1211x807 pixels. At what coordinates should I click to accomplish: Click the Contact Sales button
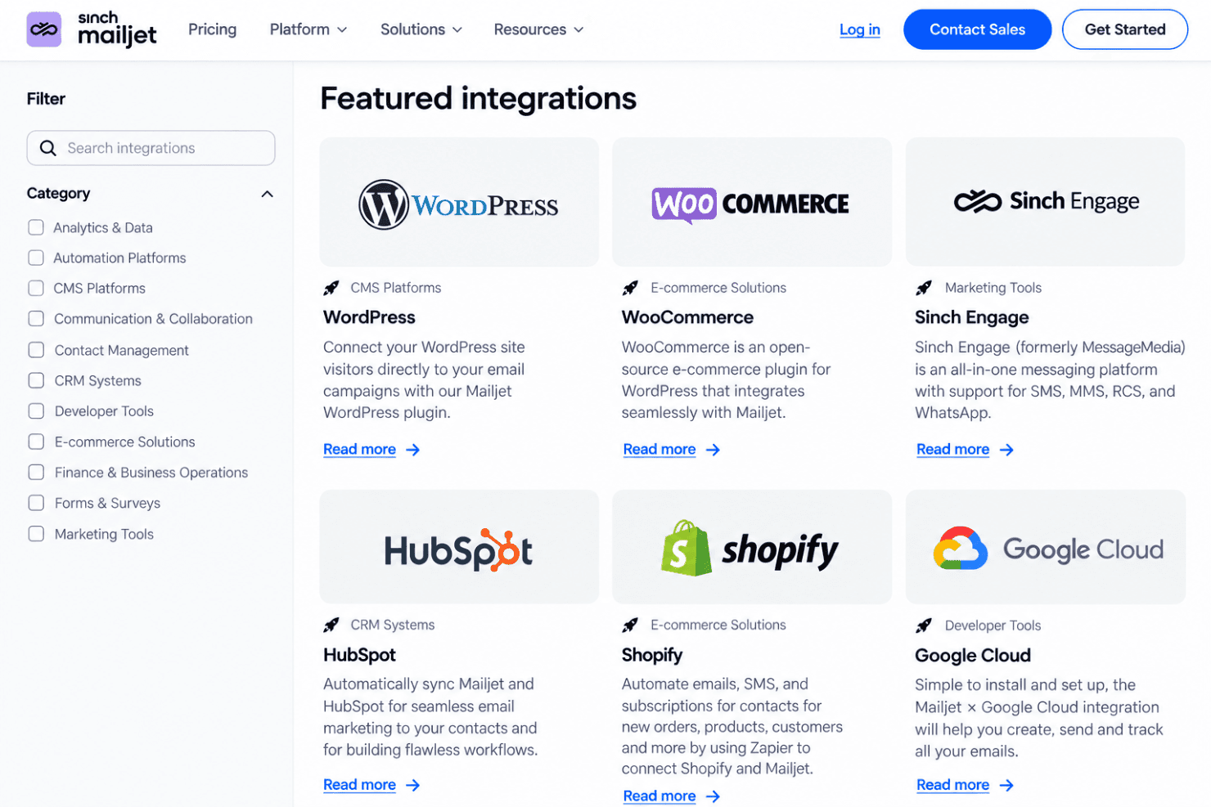pos(977,29)
